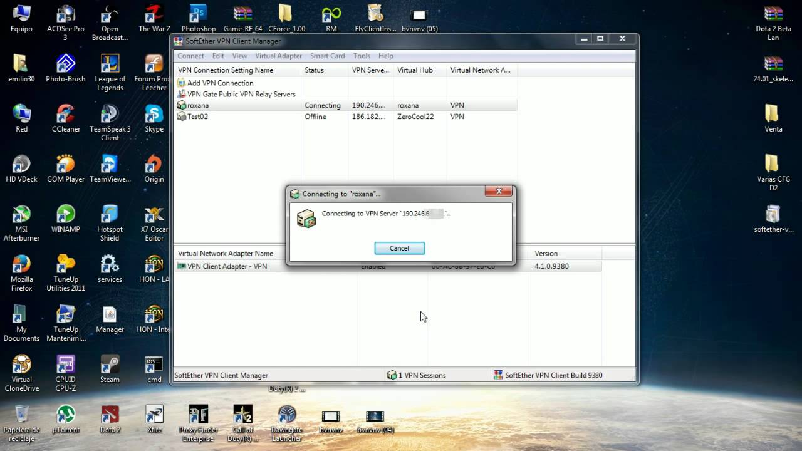This screenshot has height=451, width=802.
Task: Open The War Z desktop icon
Action: 154,19
